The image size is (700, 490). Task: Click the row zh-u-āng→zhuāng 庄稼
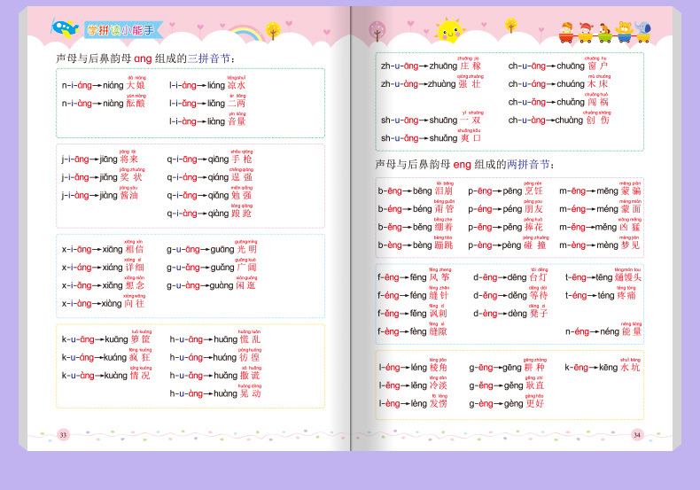tap(432, 65)
